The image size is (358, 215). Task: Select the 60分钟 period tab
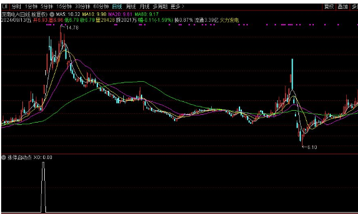pos(101,6)
